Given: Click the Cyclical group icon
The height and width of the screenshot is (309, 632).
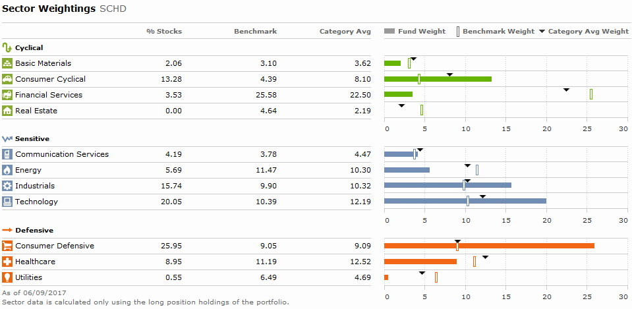Looking at the screenshot, I should coord(7,47).
